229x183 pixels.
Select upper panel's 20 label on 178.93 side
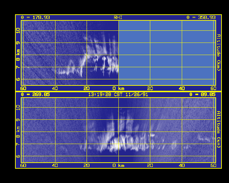point(87,88)
